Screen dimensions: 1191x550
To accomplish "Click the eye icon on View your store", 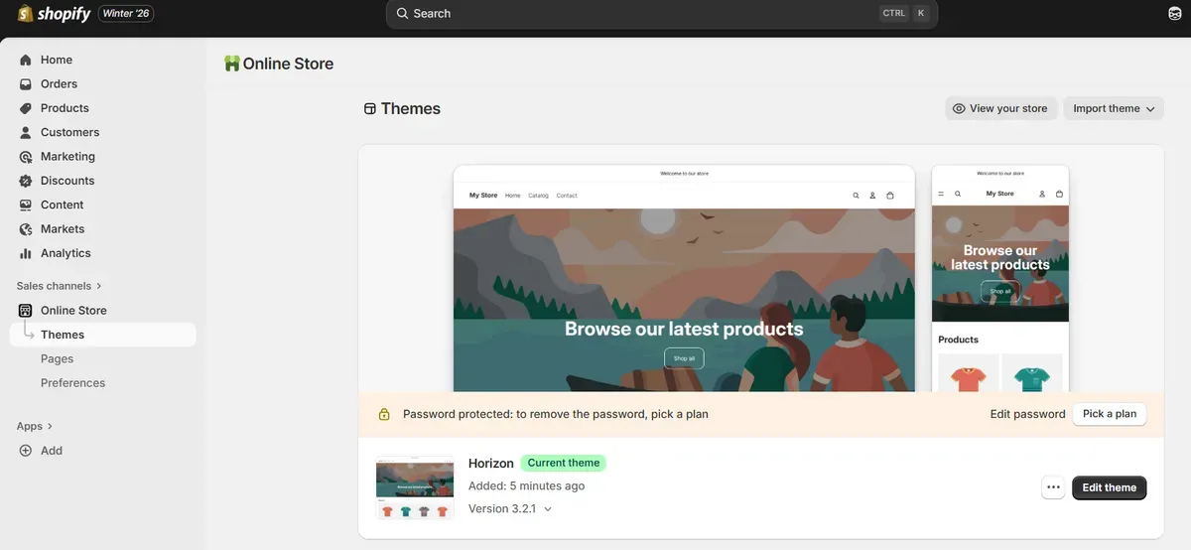I will 959,108.
